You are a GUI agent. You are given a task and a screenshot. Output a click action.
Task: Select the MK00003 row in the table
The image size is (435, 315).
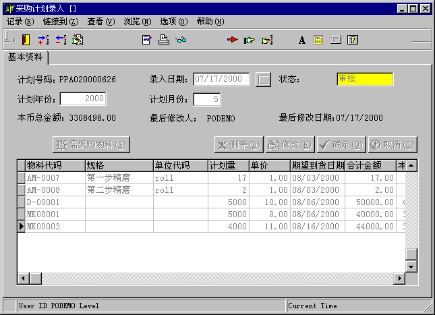(x=54, y=227)
